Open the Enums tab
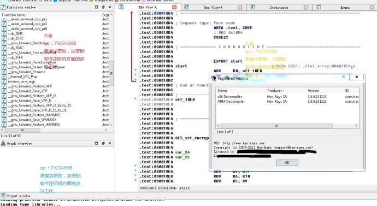The image size is (377, 206). [345, 8]
